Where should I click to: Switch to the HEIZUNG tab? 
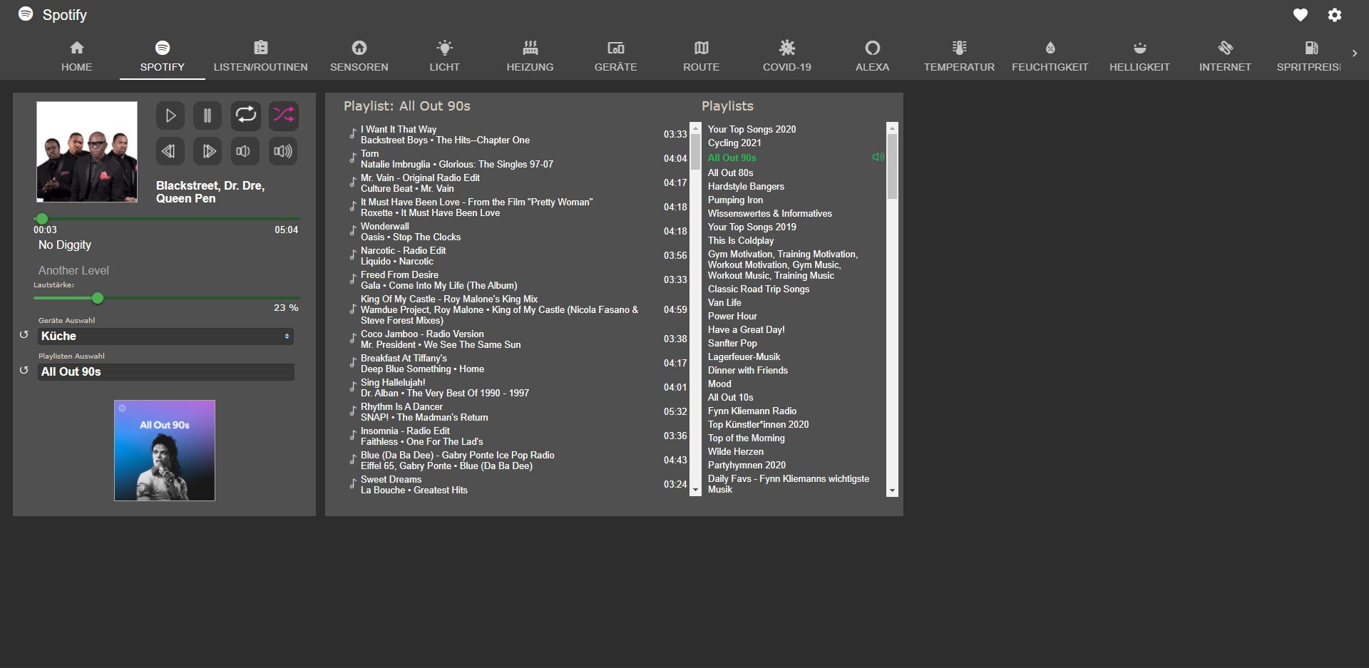tap(530, 57)
